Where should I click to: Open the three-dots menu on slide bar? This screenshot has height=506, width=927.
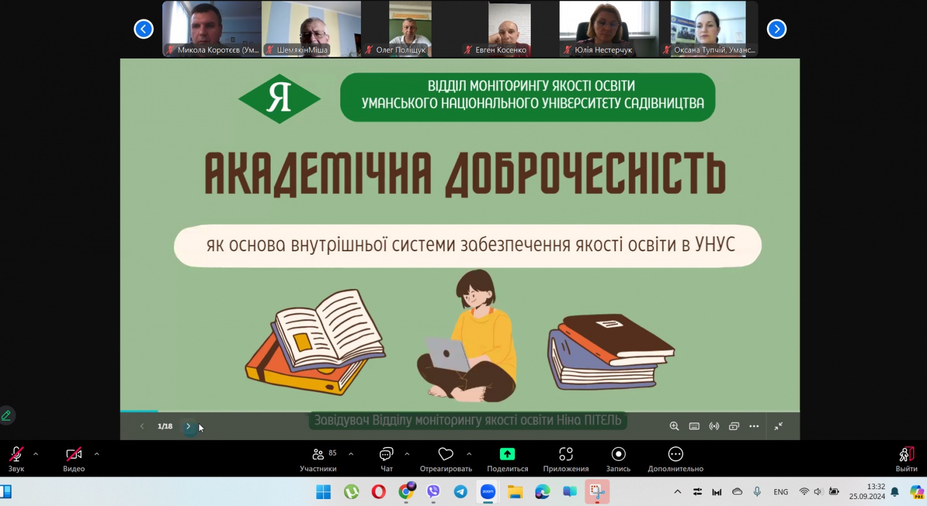pyautogui.click(x=754, y=426)
